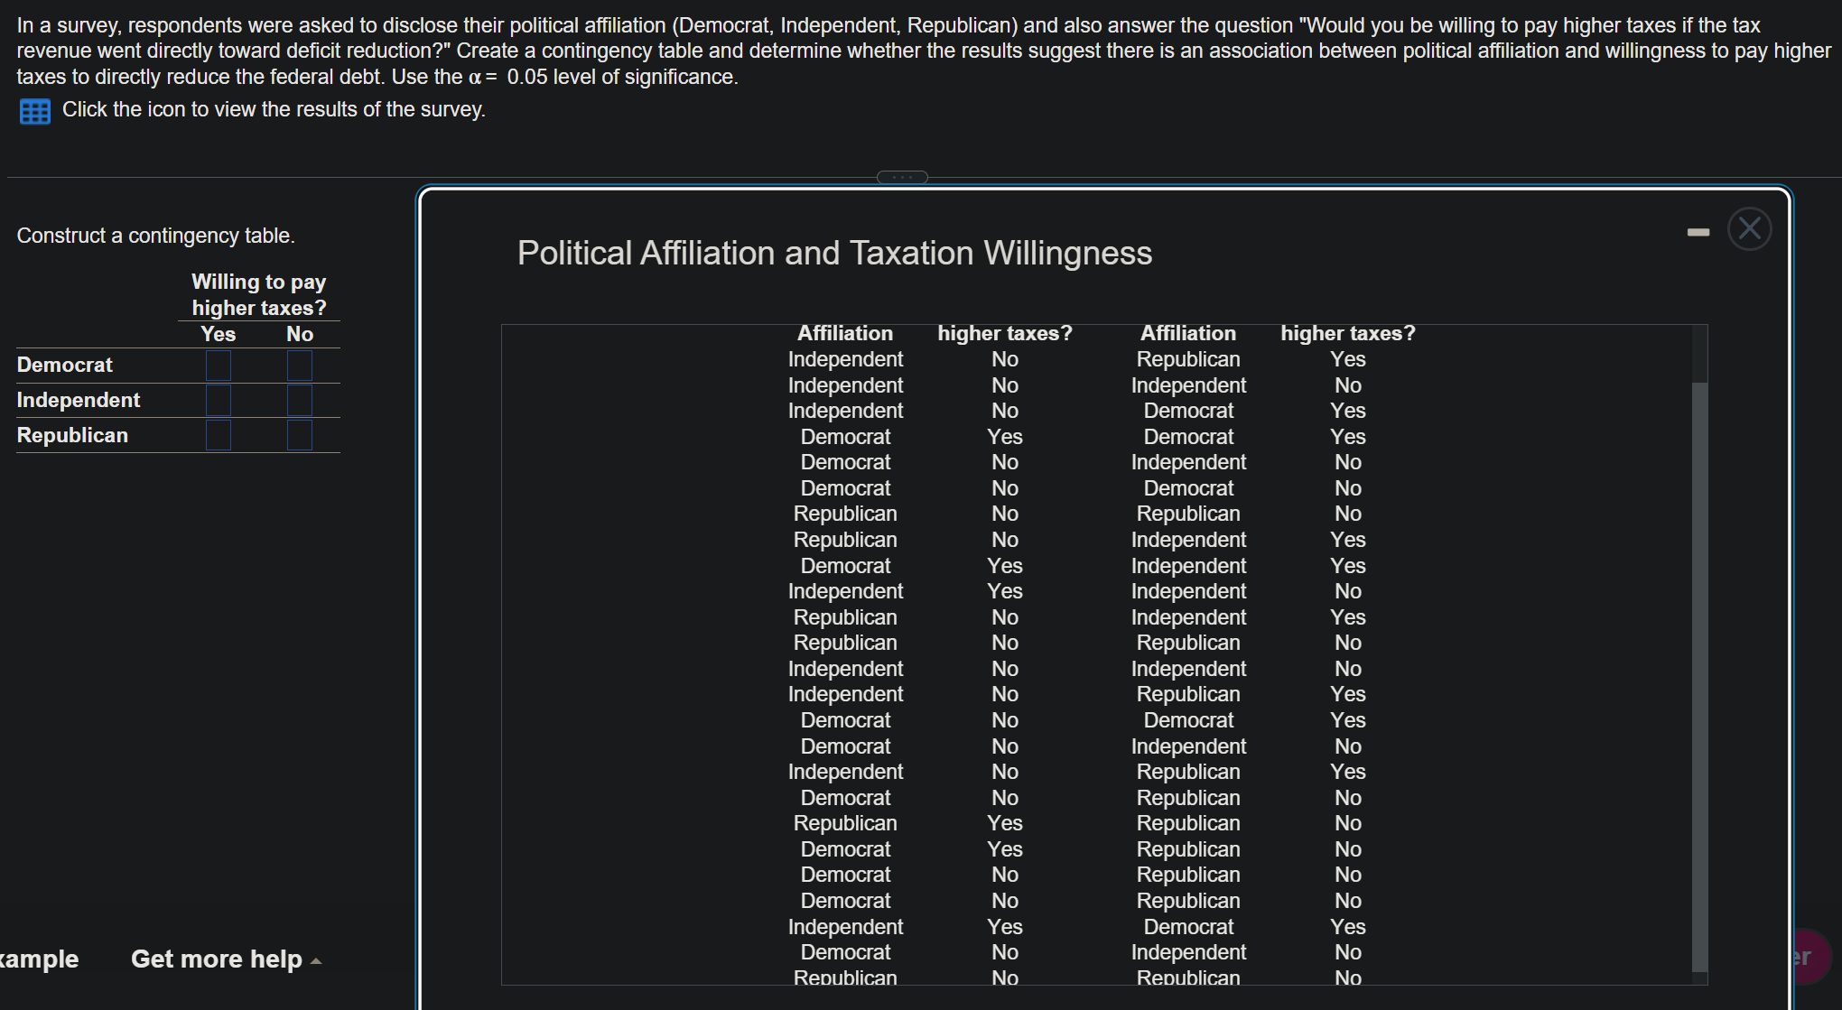Click the Democrat Yes input box
The height and width of the screenshot is (1010, 1842).
(219, 366)
